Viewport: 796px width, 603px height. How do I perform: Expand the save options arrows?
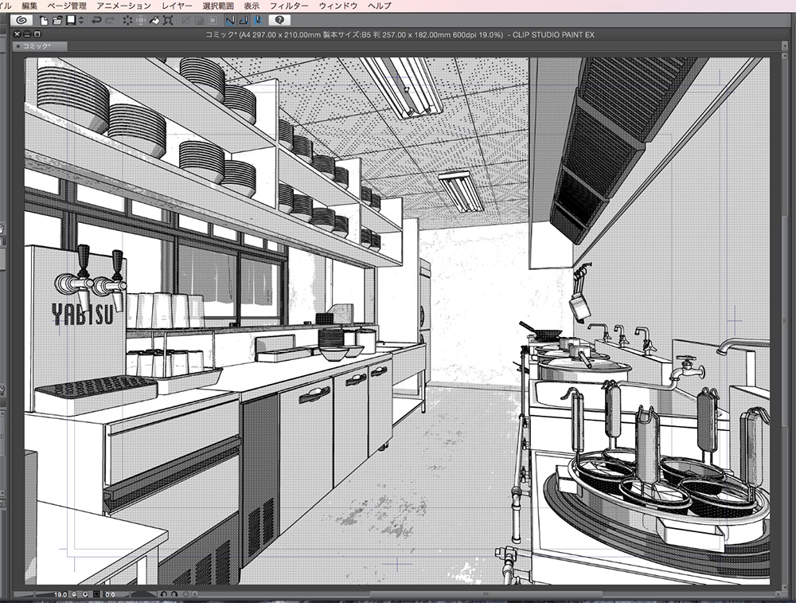coord(81,21)
